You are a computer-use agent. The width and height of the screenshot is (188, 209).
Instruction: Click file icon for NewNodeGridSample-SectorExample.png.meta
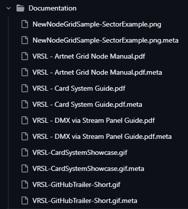[x=24, y=40]
